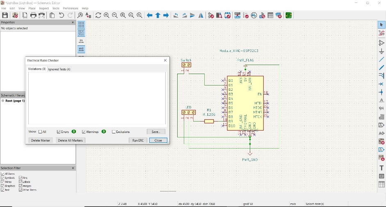Switch to Violations (0) tab
This screenshot has height=207, width=386.
pos(37,69)
